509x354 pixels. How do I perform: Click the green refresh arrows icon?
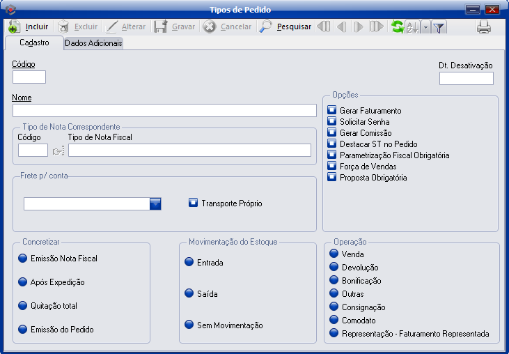point(397,27)
